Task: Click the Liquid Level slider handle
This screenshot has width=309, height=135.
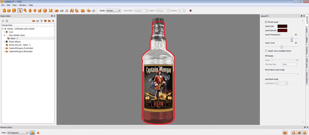Action: (x=282, y=47)
